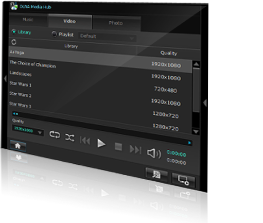Toggle repeat playback mode

55,134
